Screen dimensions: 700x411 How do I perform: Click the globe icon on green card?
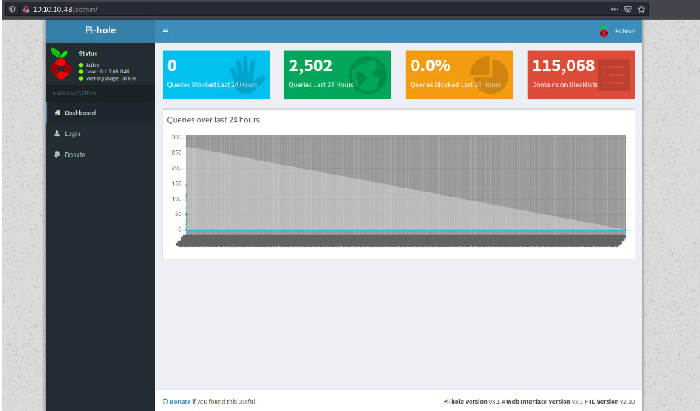click(x=368, y=75)
